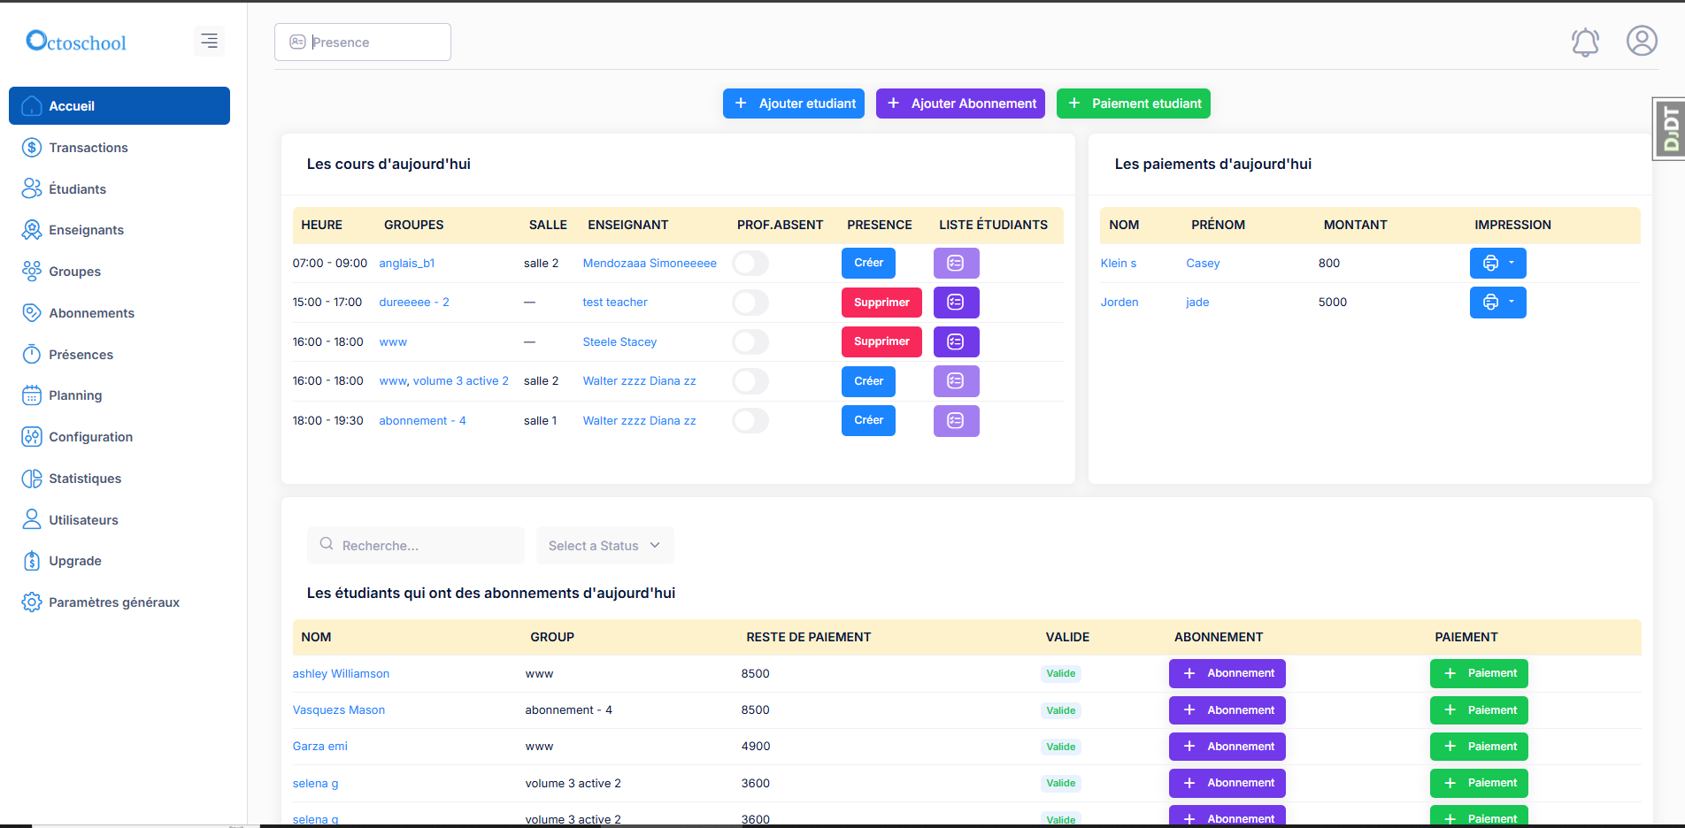Toggle prof absent switch for Steele Stacey
This screenshot has height=828, width=1685.
(750, 342)
